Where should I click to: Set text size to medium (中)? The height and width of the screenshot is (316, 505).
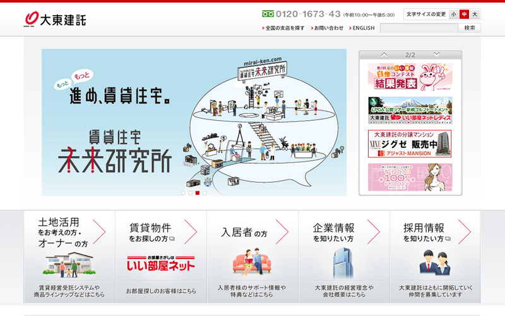[x=464, y=14]
